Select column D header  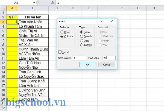(x=73, y=8)
